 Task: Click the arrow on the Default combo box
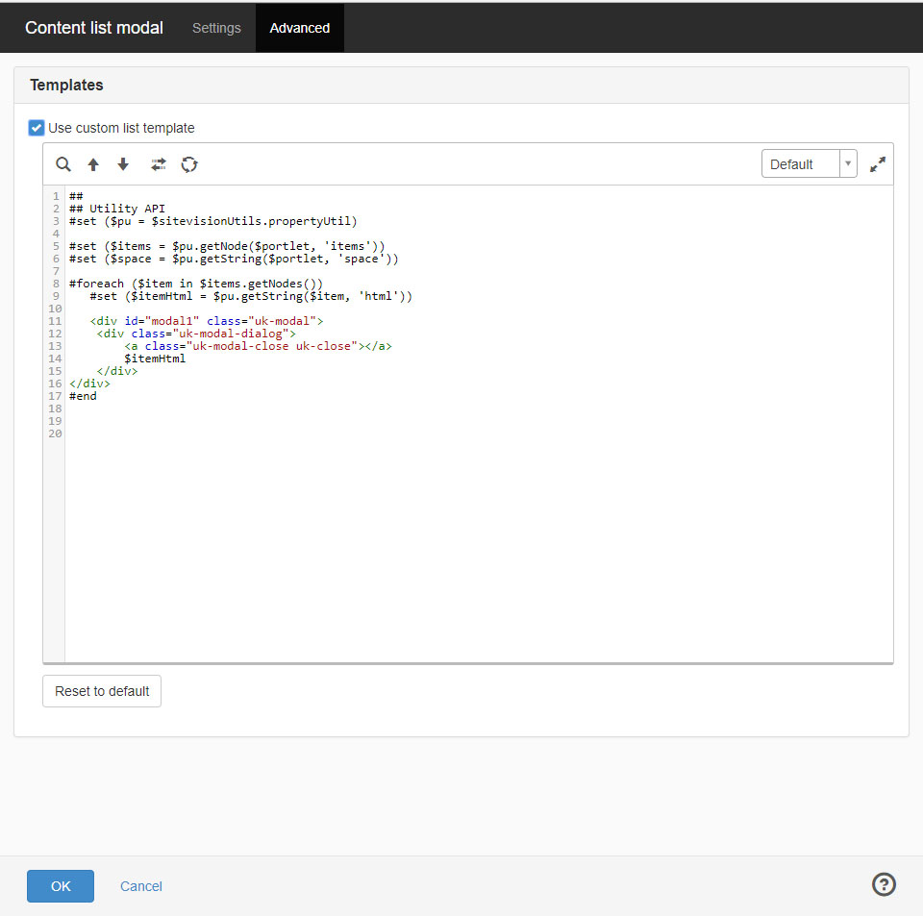[848, 164]
